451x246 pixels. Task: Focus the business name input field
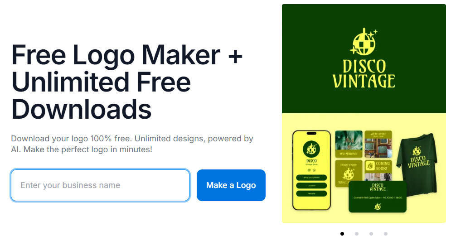(x=100, y=185)
